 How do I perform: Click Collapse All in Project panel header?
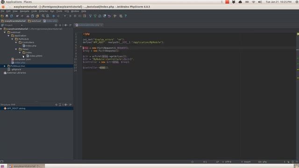(60, 25)
